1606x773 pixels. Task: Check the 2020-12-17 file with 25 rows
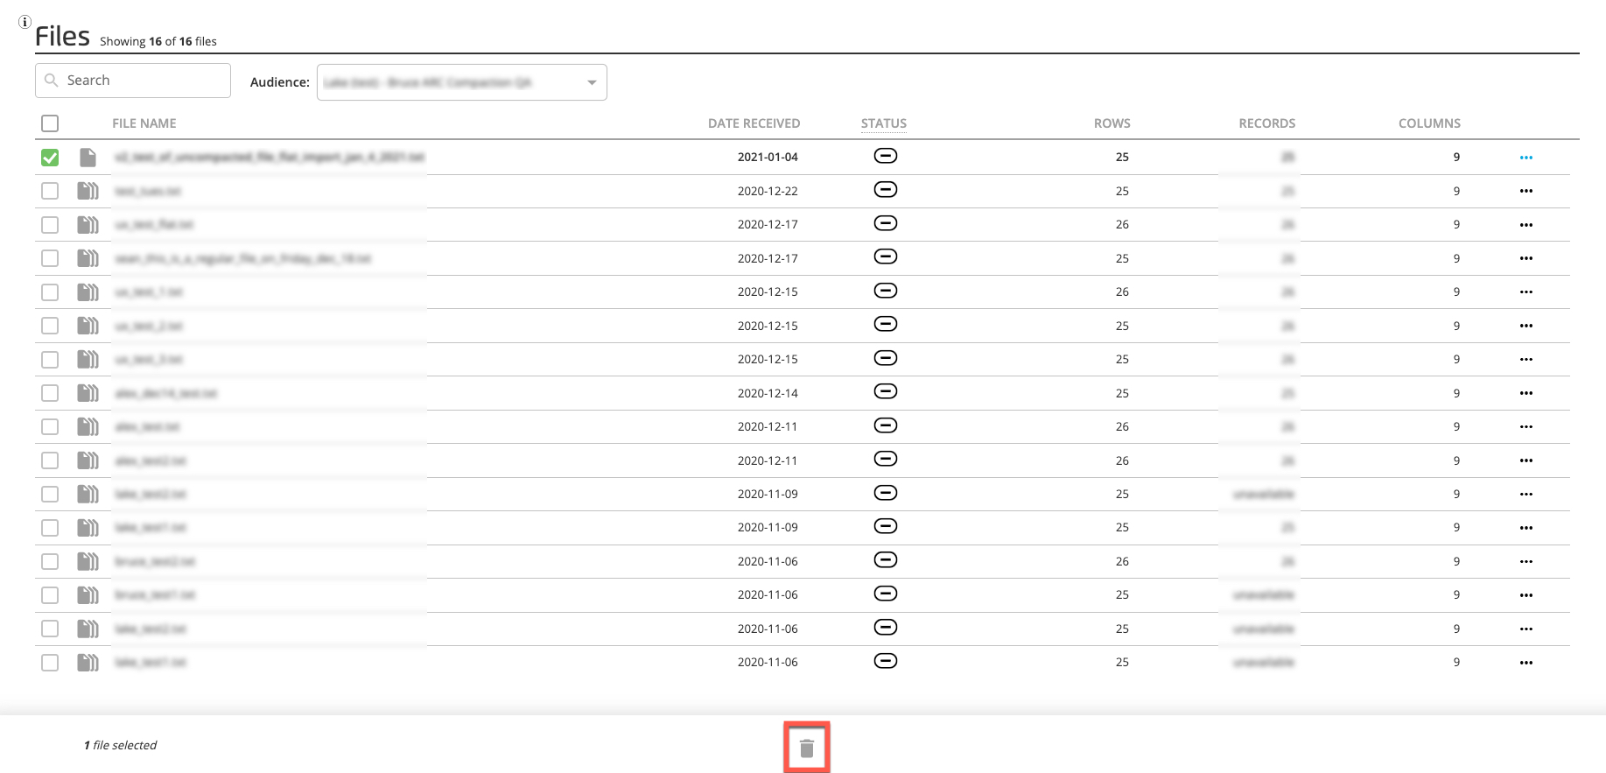click(x=50, y=258)
